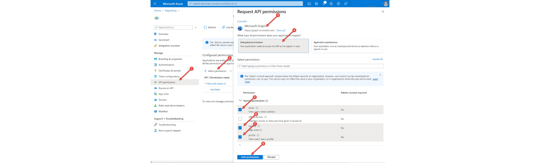This screenshot has width=540, height=163.
Task: Click the email permission info icon
Action: pyautogui.click(x=257, y=108)
